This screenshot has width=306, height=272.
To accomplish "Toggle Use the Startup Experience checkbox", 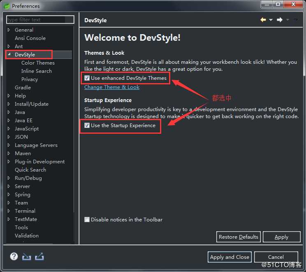I will pyautogui.click(x=87, y=126).
